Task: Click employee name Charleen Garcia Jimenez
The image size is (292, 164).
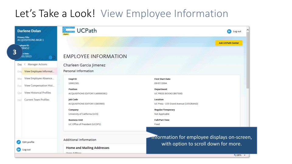Action: pyautogui.click(x=84, y=65)
